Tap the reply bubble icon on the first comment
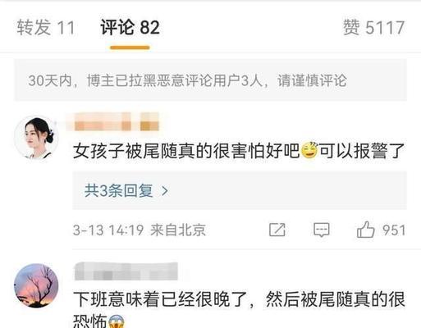 pos(321,230)
